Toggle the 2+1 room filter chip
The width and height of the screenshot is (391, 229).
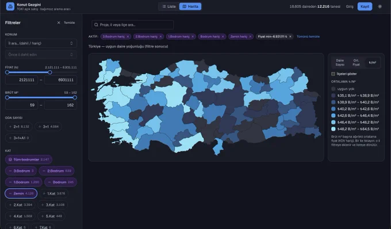tap(19, 127)
